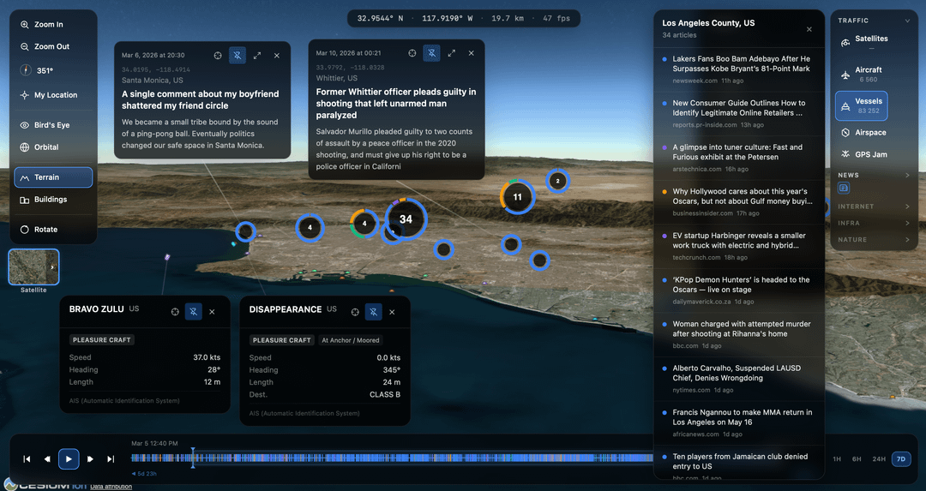Turn off the Terrain display

[53, 177]
